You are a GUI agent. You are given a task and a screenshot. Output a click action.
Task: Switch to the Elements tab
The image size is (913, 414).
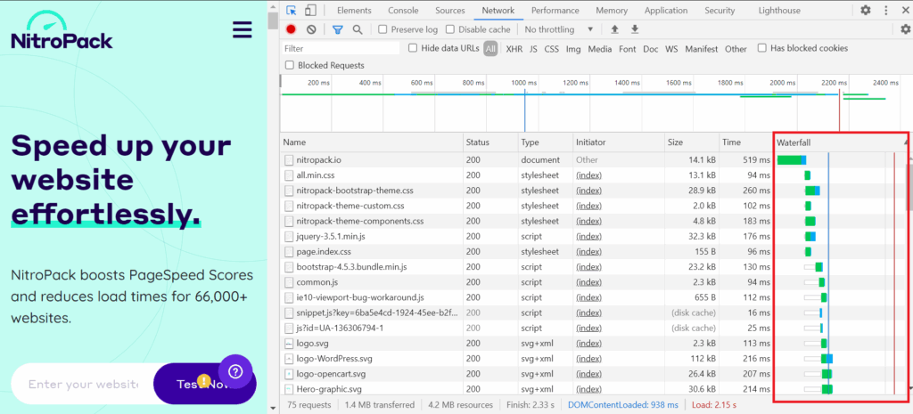pos(354,11)
